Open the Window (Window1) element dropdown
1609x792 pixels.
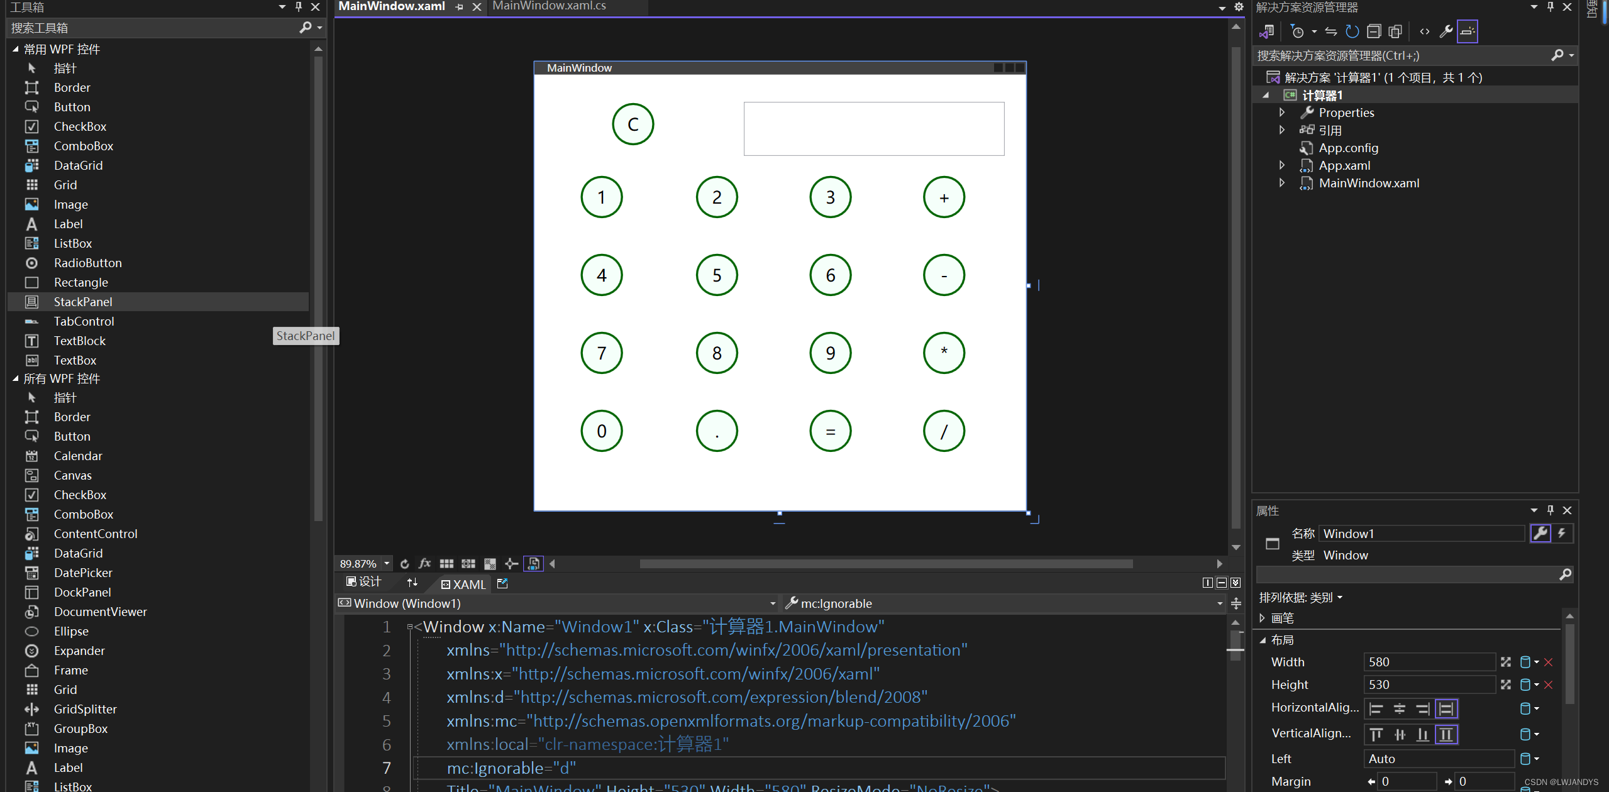tap(773, 603)
